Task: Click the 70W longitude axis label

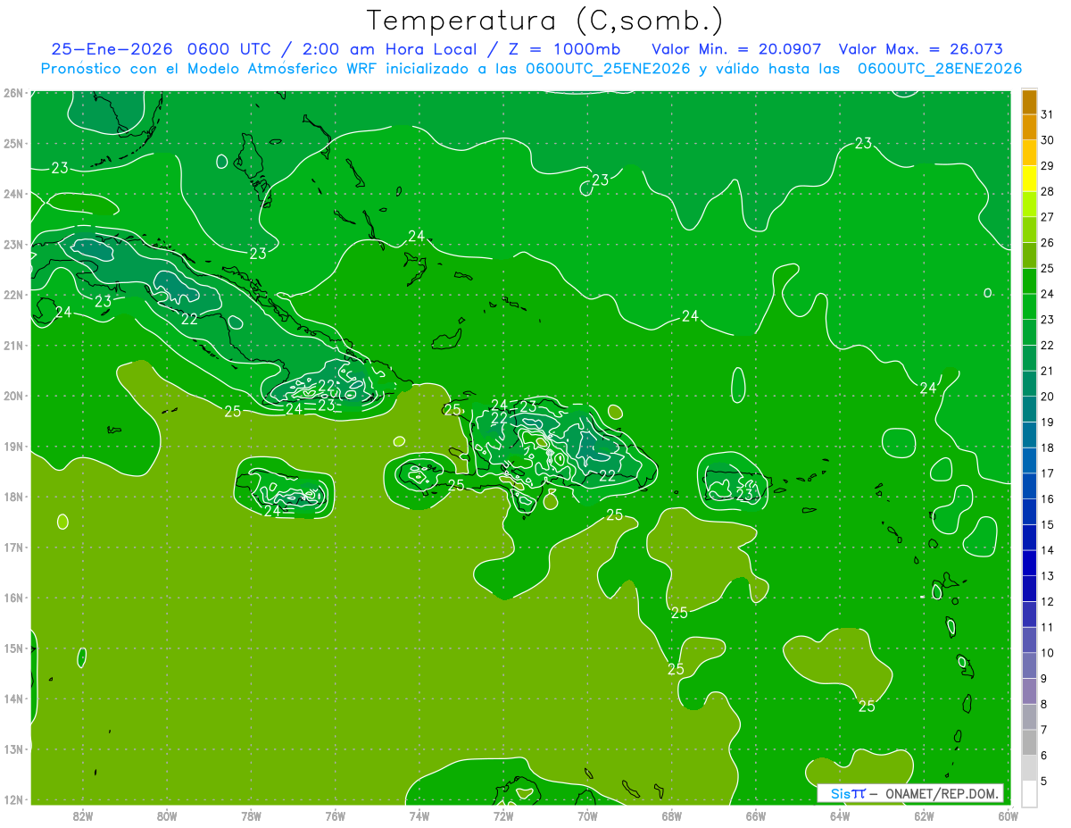Action: pyautogui.click(x=587, y=815)
